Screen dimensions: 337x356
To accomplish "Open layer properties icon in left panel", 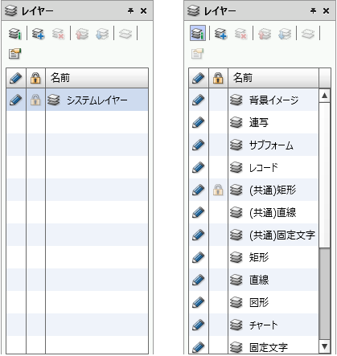I will tap(14, 53).
